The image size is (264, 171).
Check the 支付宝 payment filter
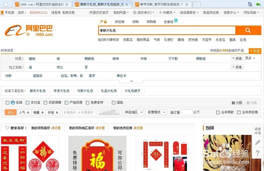coord(27,103)
